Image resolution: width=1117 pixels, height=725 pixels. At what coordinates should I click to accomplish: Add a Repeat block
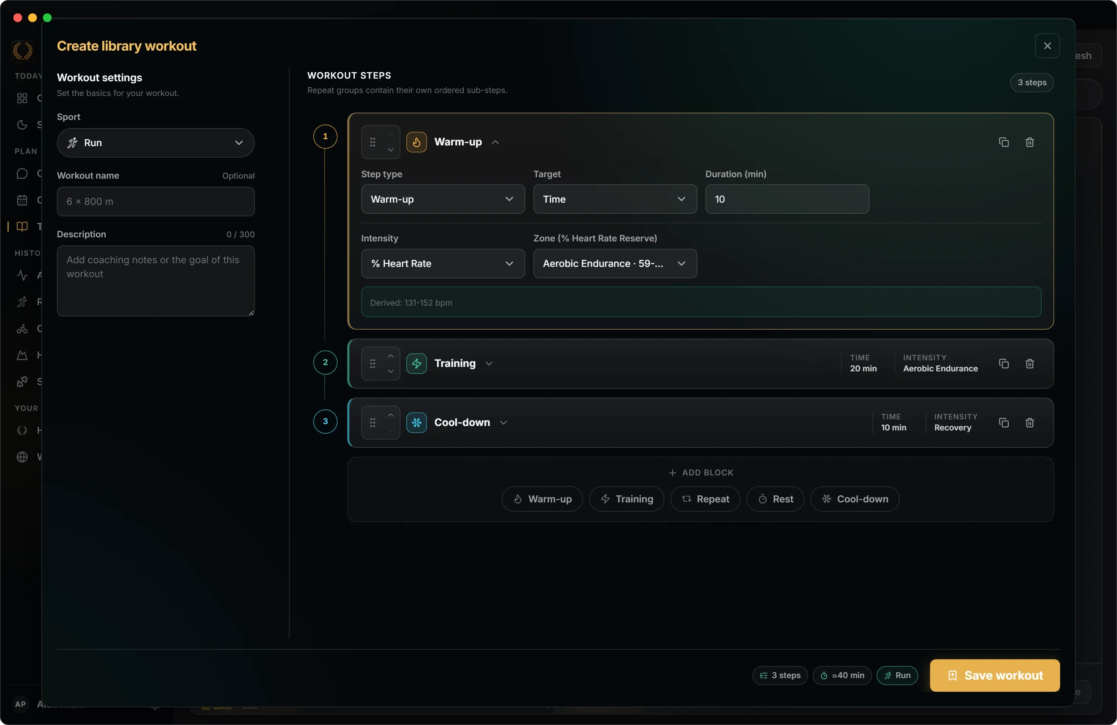705,499
